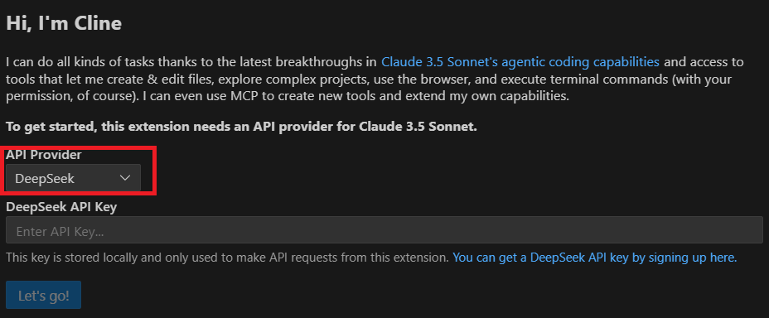This screenshot has width=769, height=318.
Task: Click the "Claude 3.5 Sonnet." text in the bold line
Action: click(418, 127)
